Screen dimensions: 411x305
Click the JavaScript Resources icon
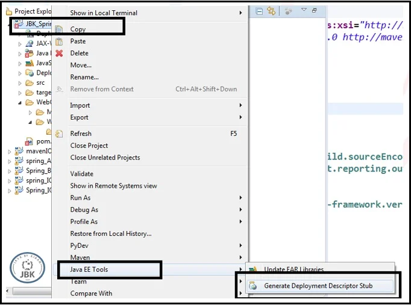click(x=30, y=63)
